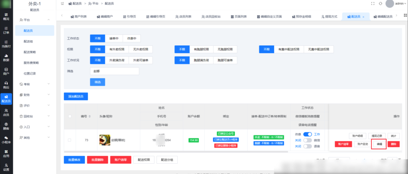Image resolution: width=408 pixels, height=174 pixels.
Task: Select the highlighted 配送员 sidebar icon
Action: pyautogui.click(x=6, y=99)
